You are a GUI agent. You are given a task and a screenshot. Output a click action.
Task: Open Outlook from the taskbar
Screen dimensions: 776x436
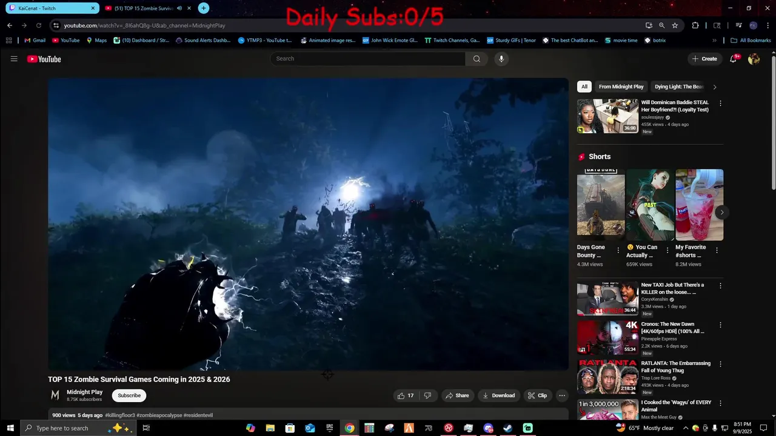point(310,428)
